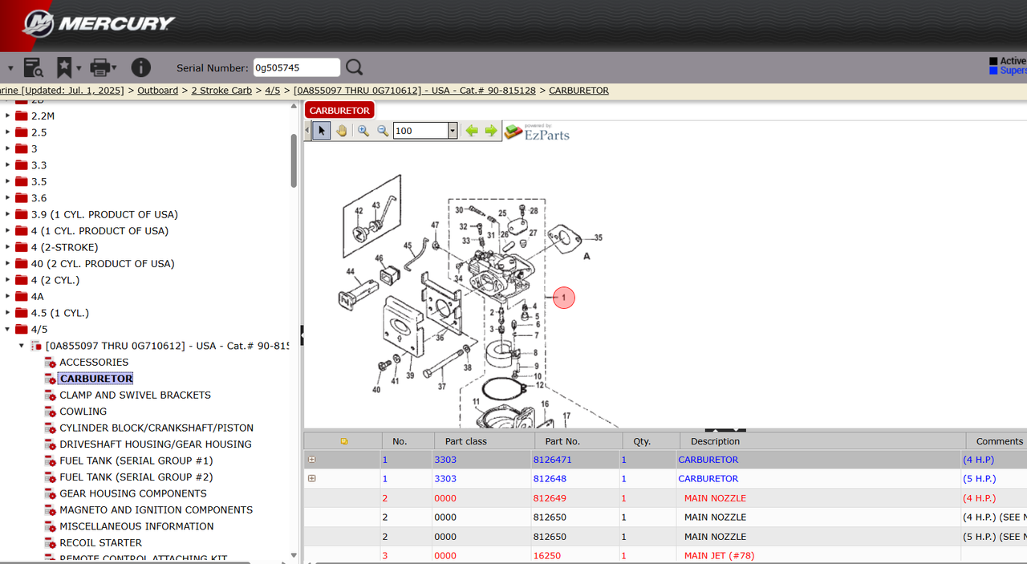Zoom in on the diagram

tap(363, 131)
